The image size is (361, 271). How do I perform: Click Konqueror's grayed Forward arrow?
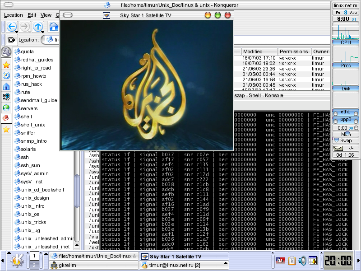click(25, 27)
